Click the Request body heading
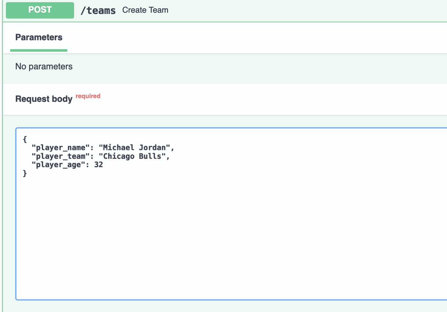447x312 pixels. [x=44, y=99]
